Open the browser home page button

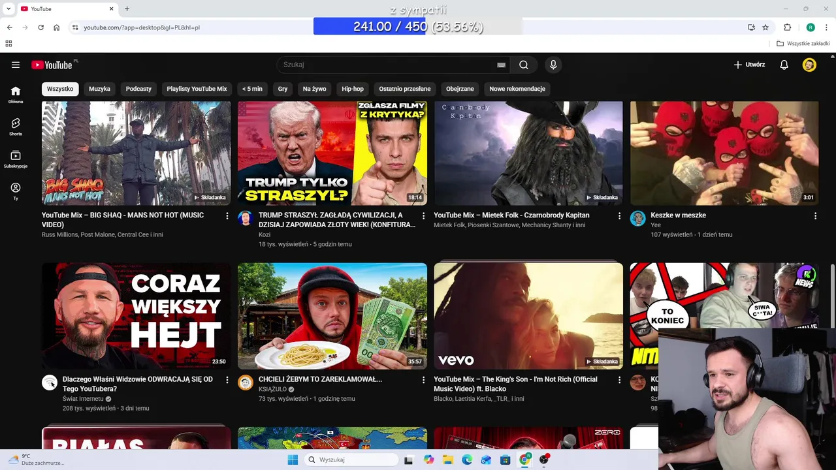coord(57,27)
